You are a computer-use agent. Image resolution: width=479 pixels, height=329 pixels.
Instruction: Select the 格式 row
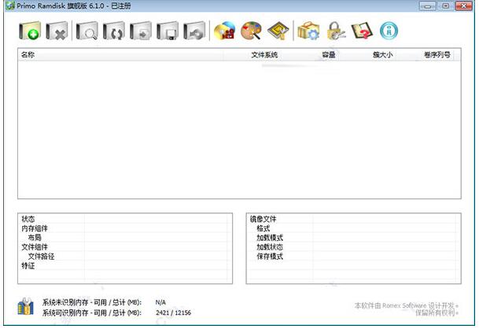coord(353,228)
